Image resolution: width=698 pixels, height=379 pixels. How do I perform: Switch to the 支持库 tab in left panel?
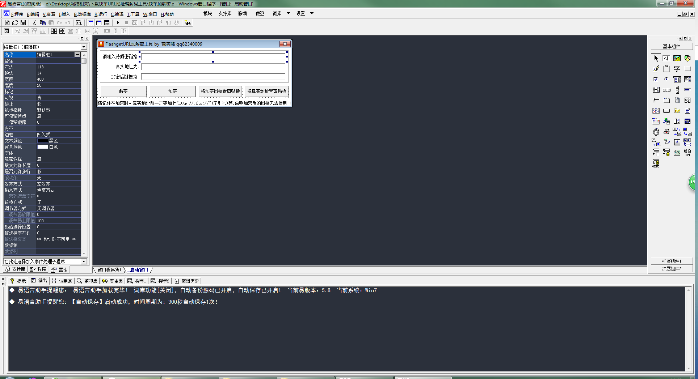click(x=15, y=269)
